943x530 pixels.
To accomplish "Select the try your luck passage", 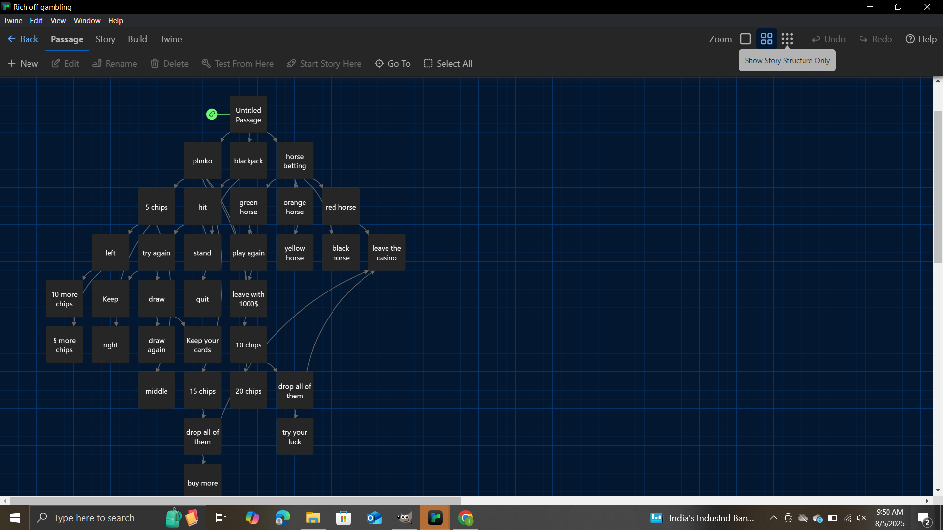I will (295, 437).
